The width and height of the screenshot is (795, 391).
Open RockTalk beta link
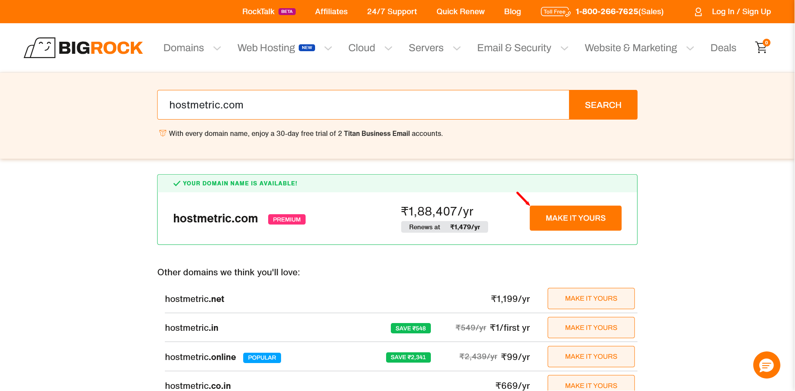coord(258,12)
